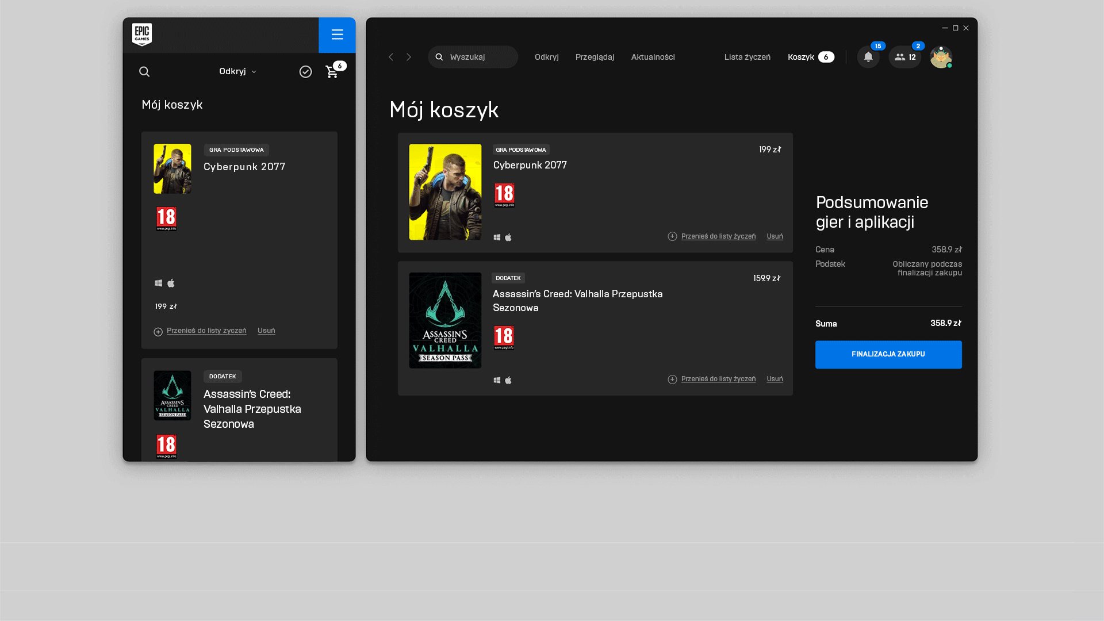Click the magnifier icon in Wyszukaj field
This screenshot has width=1104, height=621.
[439, 57]
